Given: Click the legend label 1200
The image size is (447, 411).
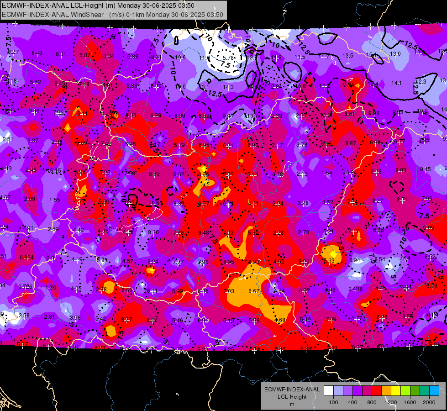Looking at the screenshot, I should [391, 402].
